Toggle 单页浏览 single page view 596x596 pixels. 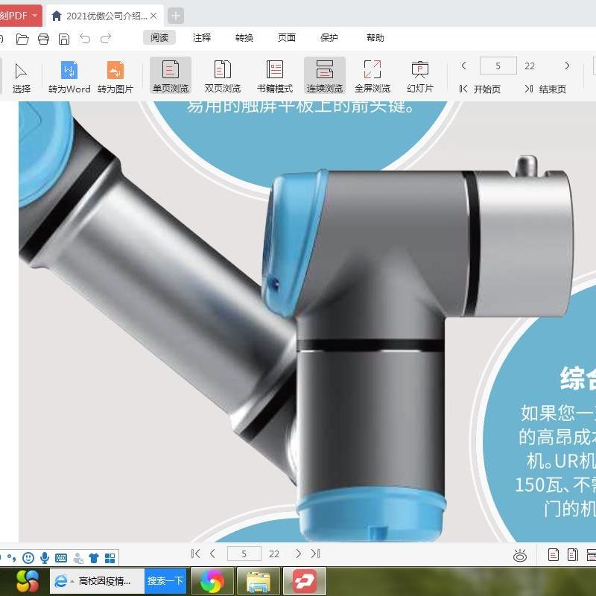click(171, 76)
